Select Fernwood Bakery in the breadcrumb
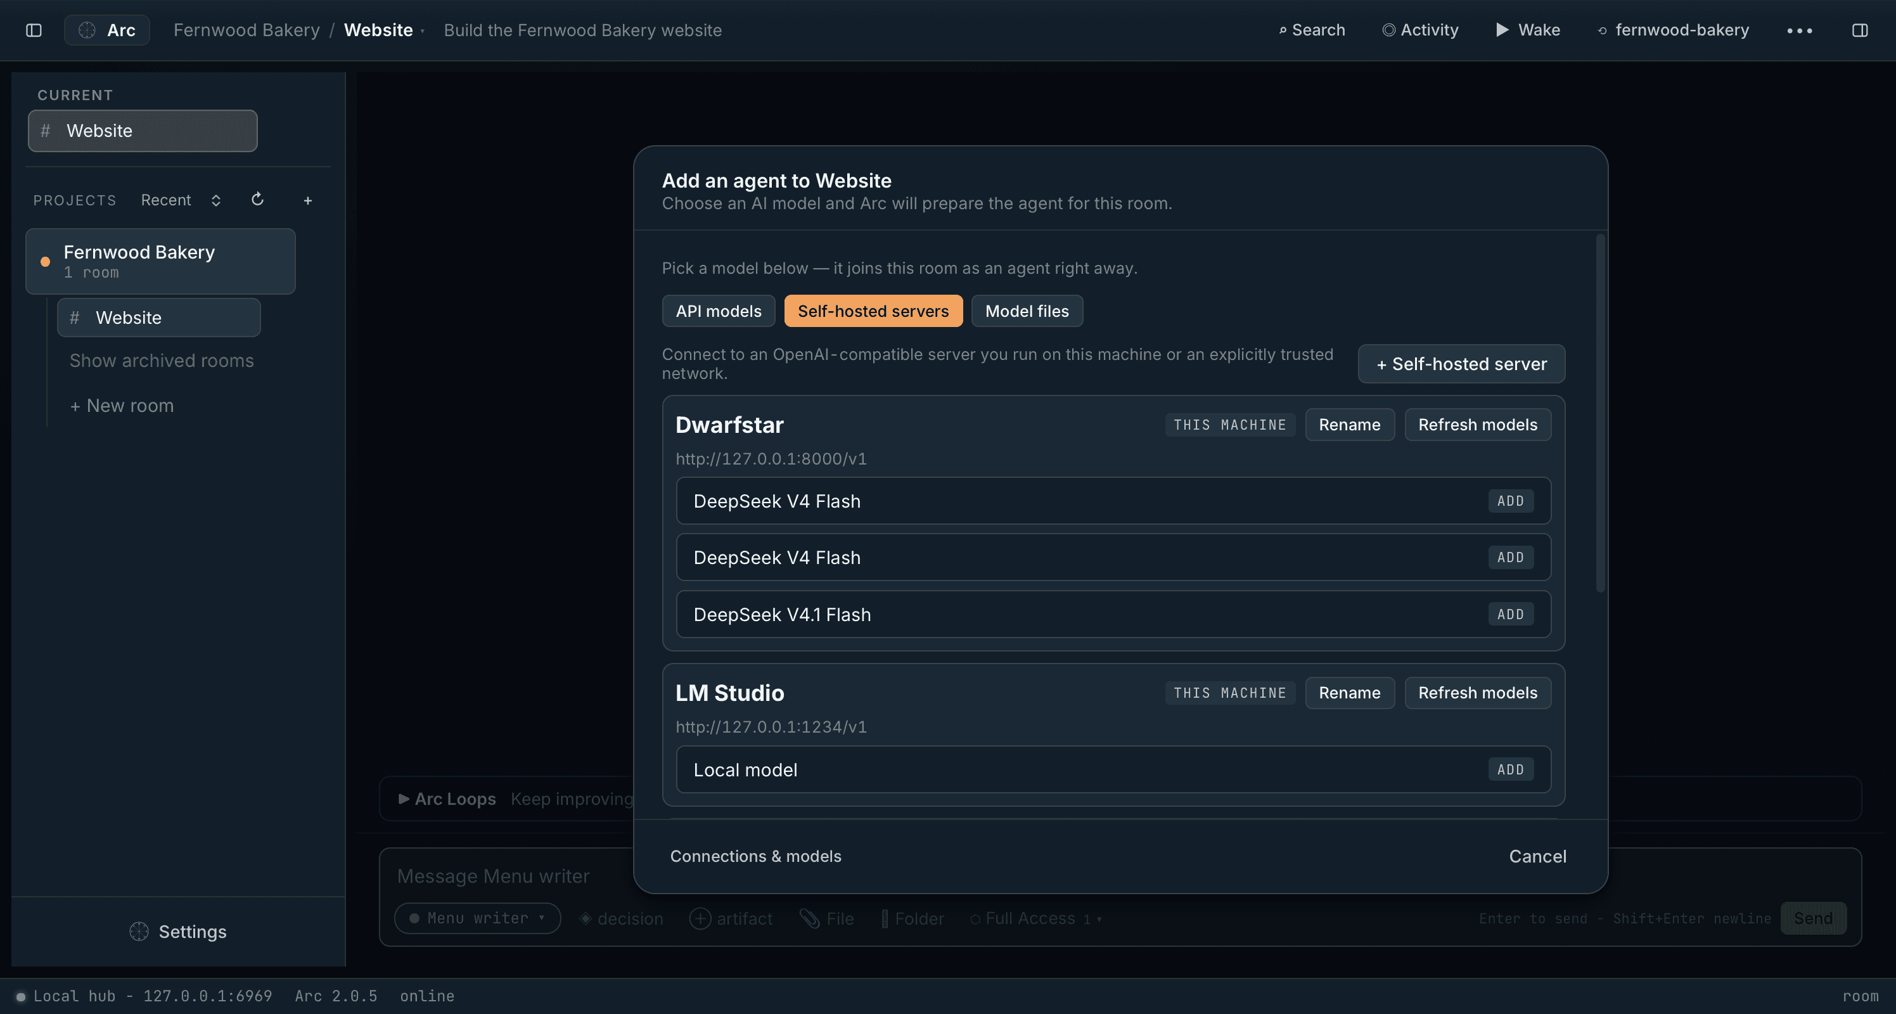This screenshot has height=1014, width=1896. click(x=247, y=30)
